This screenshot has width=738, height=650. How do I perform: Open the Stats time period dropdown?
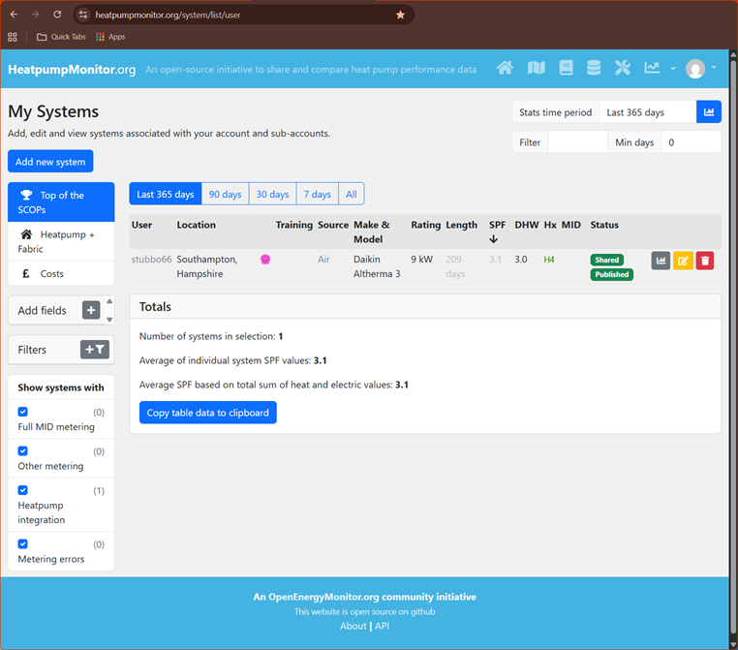tap(647, 112)
